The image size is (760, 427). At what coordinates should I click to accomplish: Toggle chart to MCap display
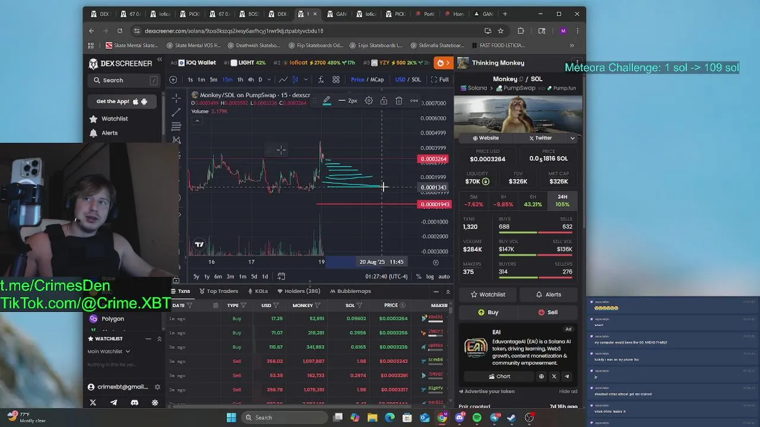(x=378, y=79)
